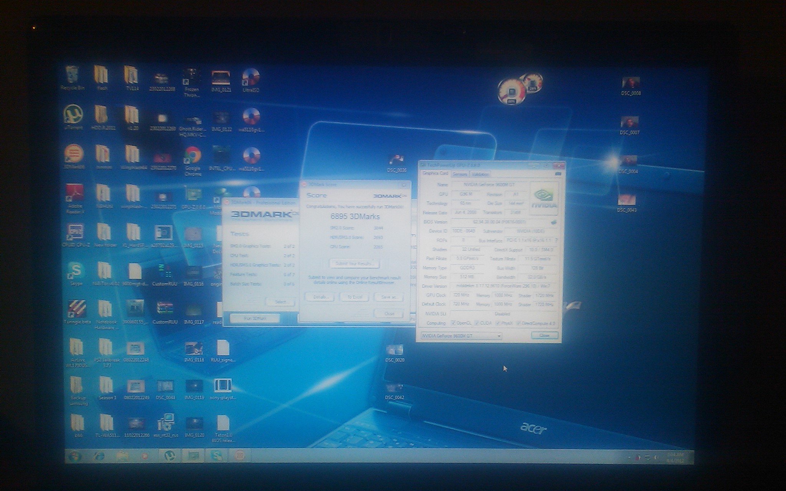Switch to Skype in the taskbar

216,456
